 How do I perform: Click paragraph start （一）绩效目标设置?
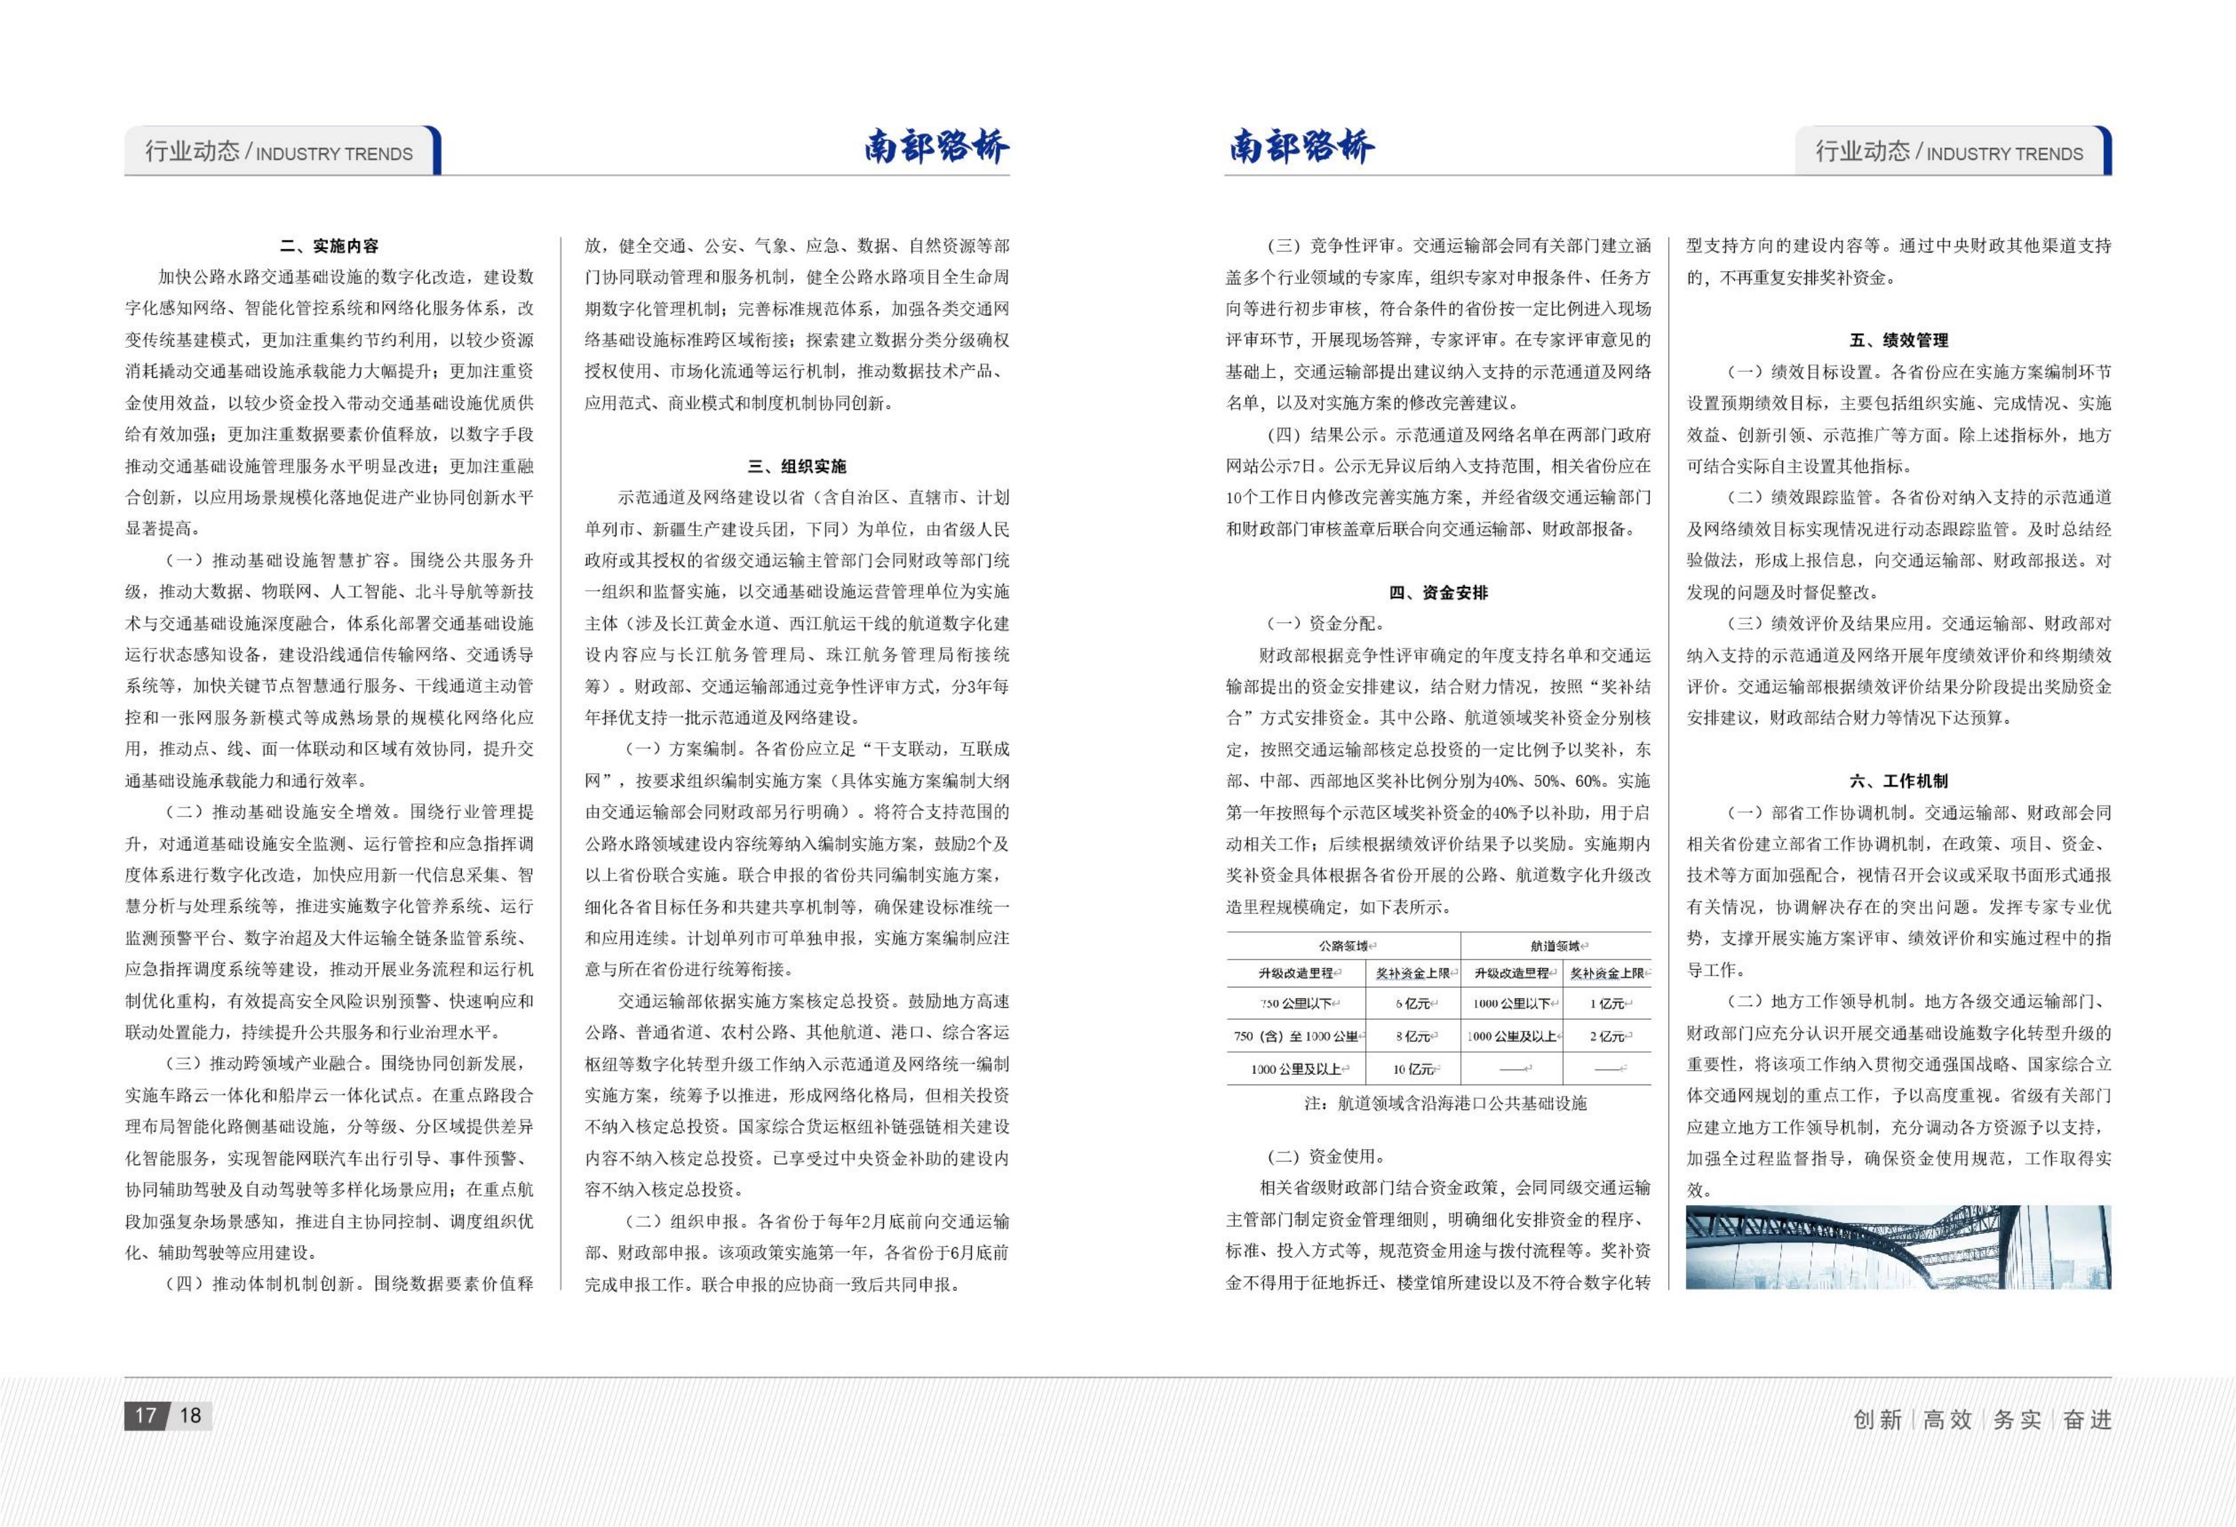point(1799,372)
